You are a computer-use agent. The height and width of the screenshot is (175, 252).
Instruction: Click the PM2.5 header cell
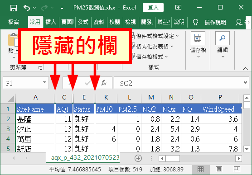[129, 109]
